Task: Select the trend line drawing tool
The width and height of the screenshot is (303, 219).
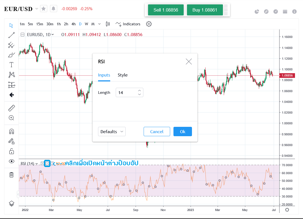Action: [x=11, y=35]
